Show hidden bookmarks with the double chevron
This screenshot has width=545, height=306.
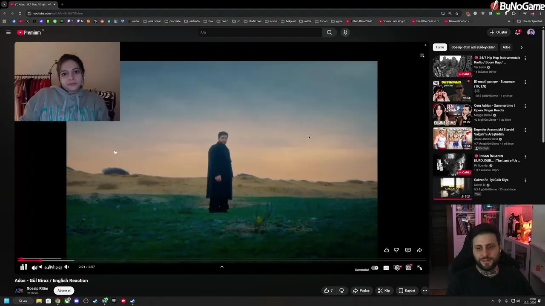click(x=508, y=21)
